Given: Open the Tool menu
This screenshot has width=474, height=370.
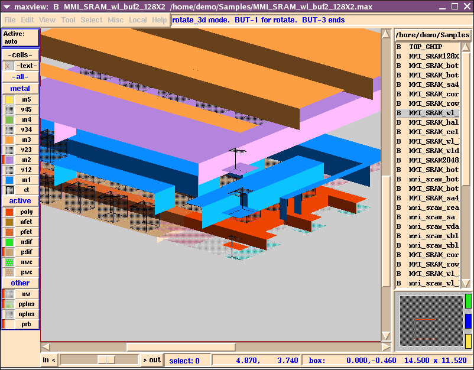Looking at the screenshot, I should click(68, 20).
